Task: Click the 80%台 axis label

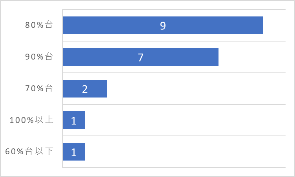Action: click(x=39, y=25)
